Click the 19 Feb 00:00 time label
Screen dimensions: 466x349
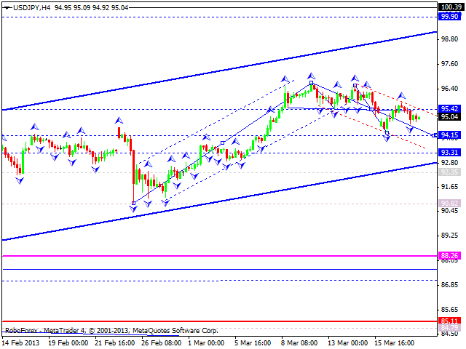(68, 343)
